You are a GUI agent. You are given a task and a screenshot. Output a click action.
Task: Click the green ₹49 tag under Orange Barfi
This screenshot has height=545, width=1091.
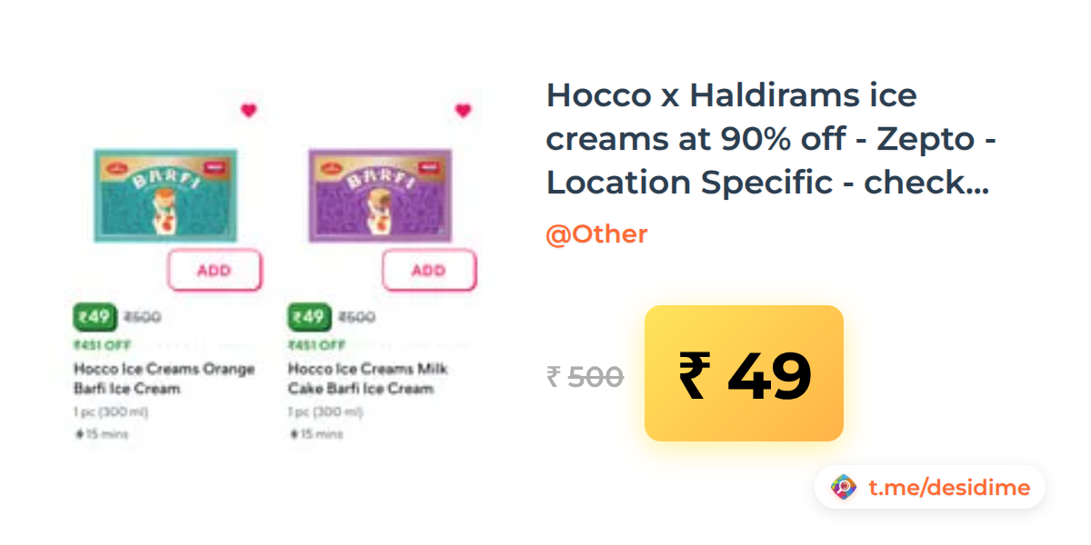pyautogui.click(x=94, y=317)
